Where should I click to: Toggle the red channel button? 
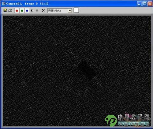click(x=17, y=11)
